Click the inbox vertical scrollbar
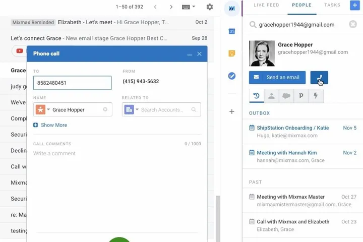 coord(218,219)
